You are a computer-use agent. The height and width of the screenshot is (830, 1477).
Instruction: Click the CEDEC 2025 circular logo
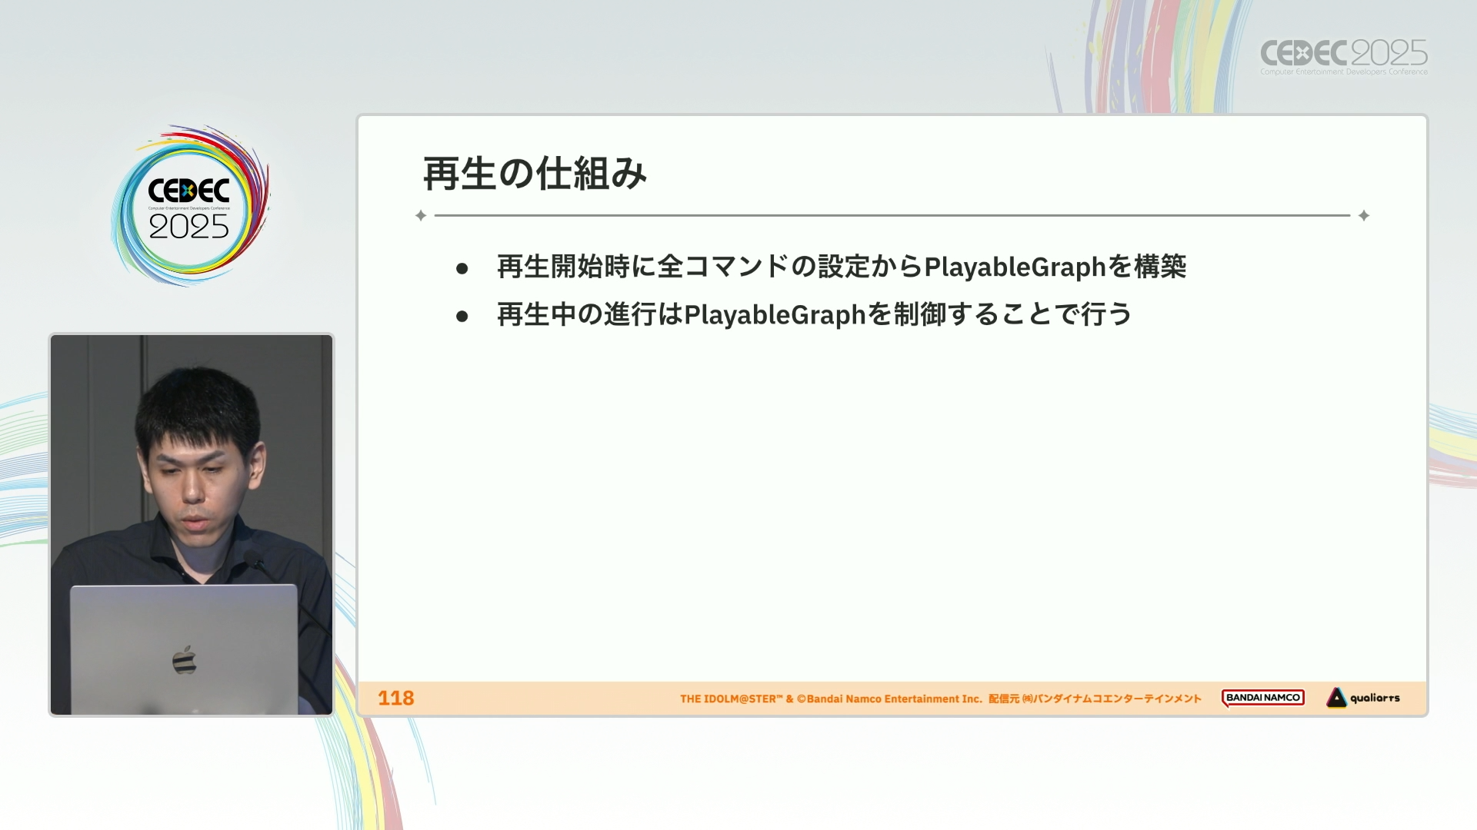point(190,206)
